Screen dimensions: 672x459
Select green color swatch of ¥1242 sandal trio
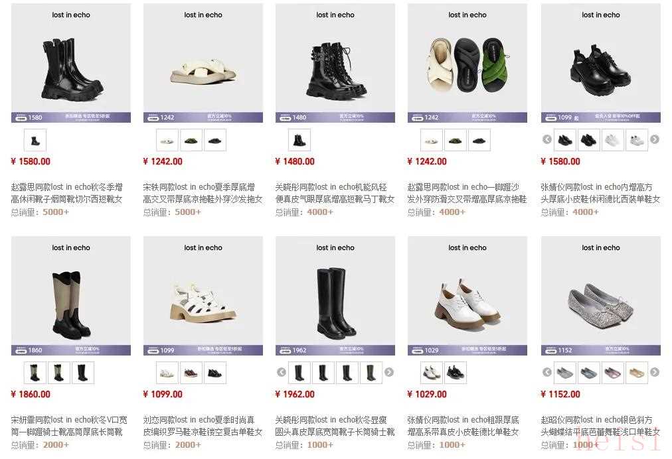(x=455, y=140)
